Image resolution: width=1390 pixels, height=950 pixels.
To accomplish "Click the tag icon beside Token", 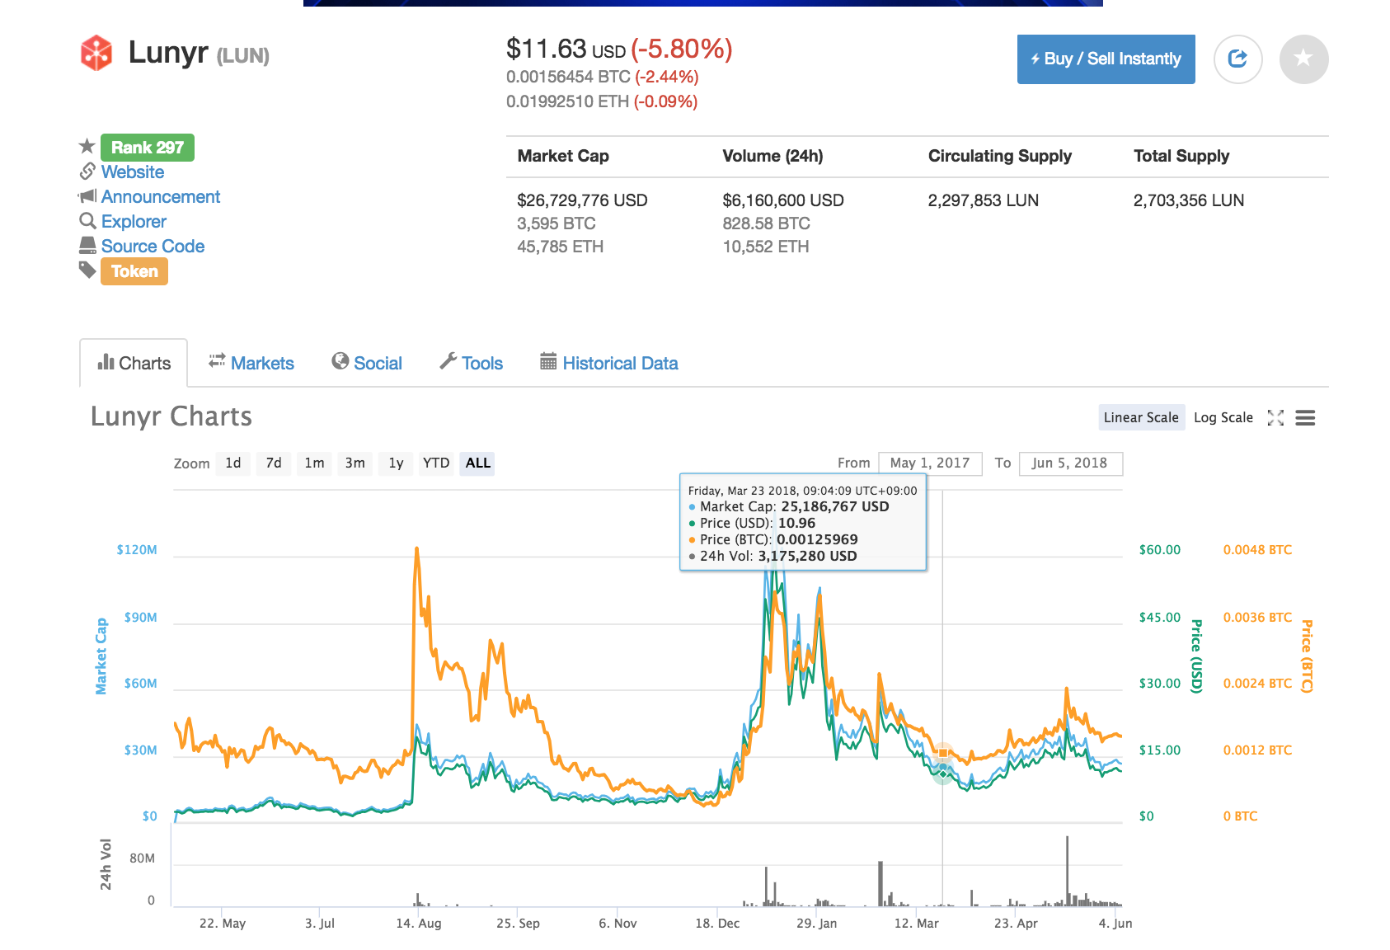I will pyautogui.click(x=87, y=270).
